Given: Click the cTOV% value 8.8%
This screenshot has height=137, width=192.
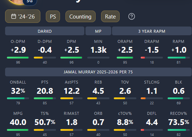Looking at the screenshot, I should (x=125, y=122).
